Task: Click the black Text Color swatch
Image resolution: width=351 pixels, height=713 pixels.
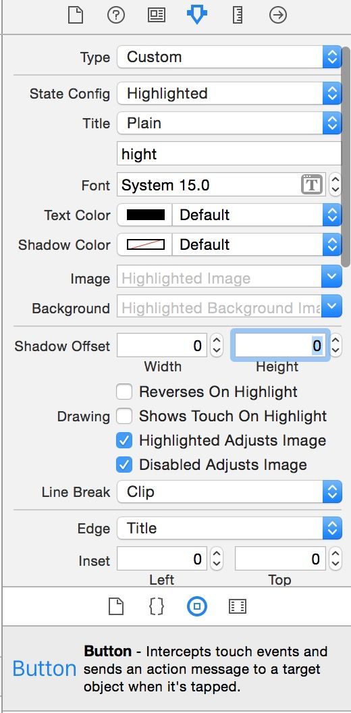Action: [145, 215]
